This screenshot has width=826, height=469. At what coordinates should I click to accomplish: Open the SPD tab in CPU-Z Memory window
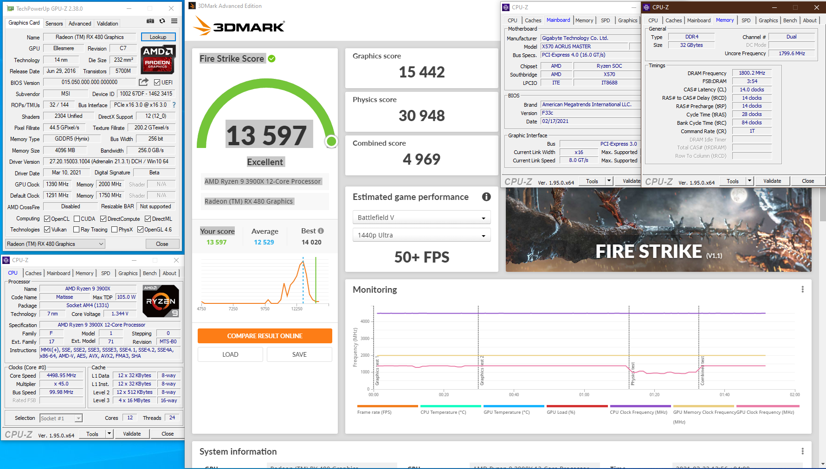746,20
